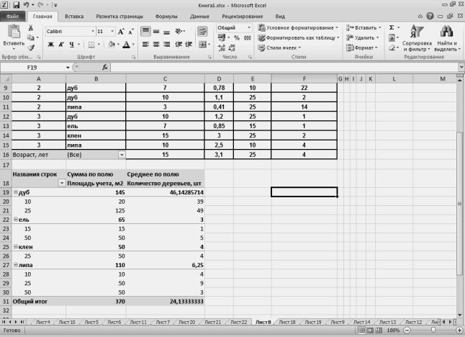Click the insert function fx icon
The height and width of the screenshot is (337, 465).
point(105,68)
